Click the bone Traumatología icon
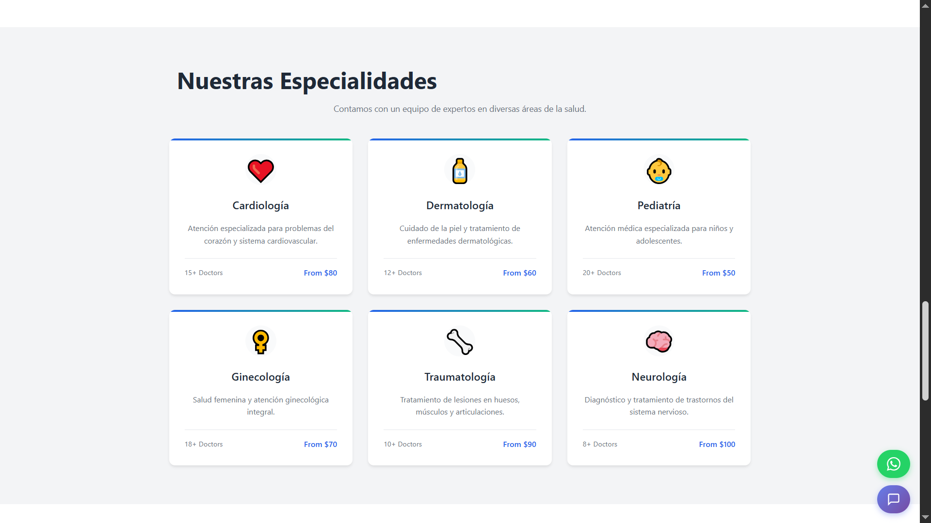 460,342
